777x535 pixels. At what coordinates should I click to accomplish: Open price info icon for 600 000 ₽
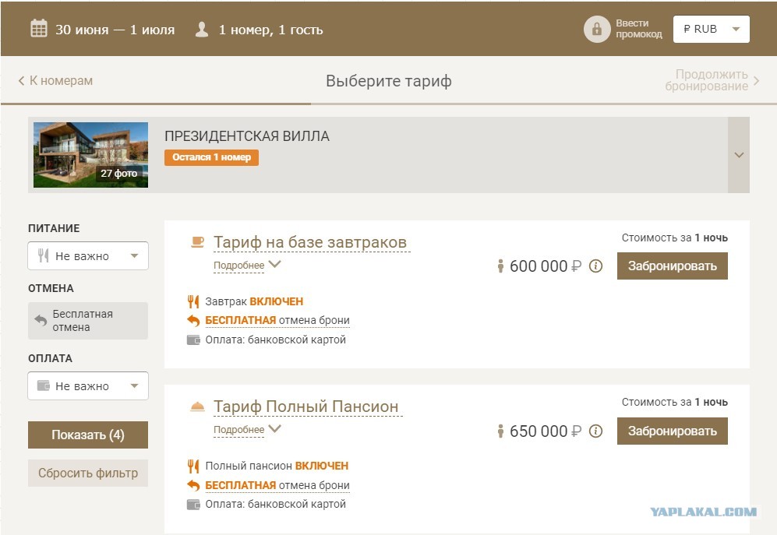(x=595, y=266)
